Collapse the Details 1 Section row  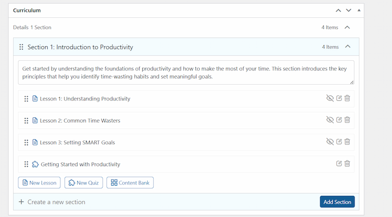[x=347, y=27]
